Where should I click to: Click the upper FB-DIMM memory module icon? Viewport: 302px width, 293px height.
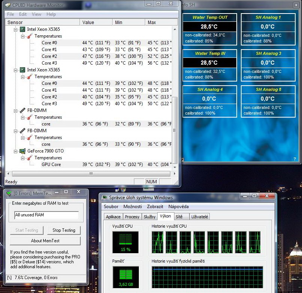(22, 110)
